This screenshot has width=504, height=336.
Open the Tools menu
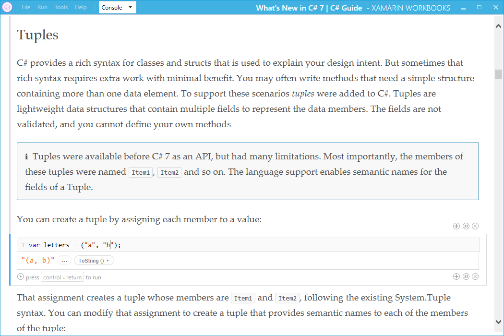(x=61, y=8)
